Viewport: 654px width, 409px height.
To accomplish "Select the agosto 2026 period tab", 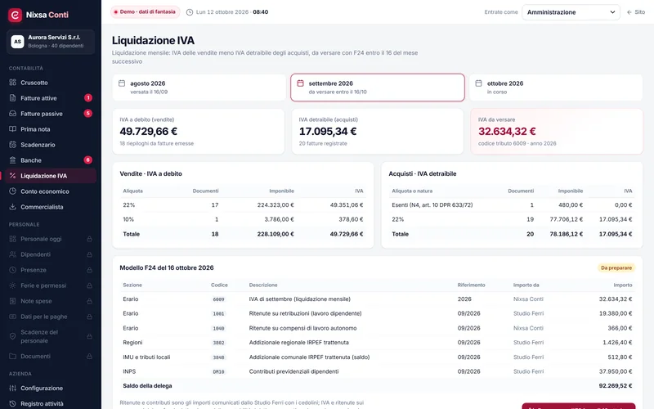I will pos(199,88).
